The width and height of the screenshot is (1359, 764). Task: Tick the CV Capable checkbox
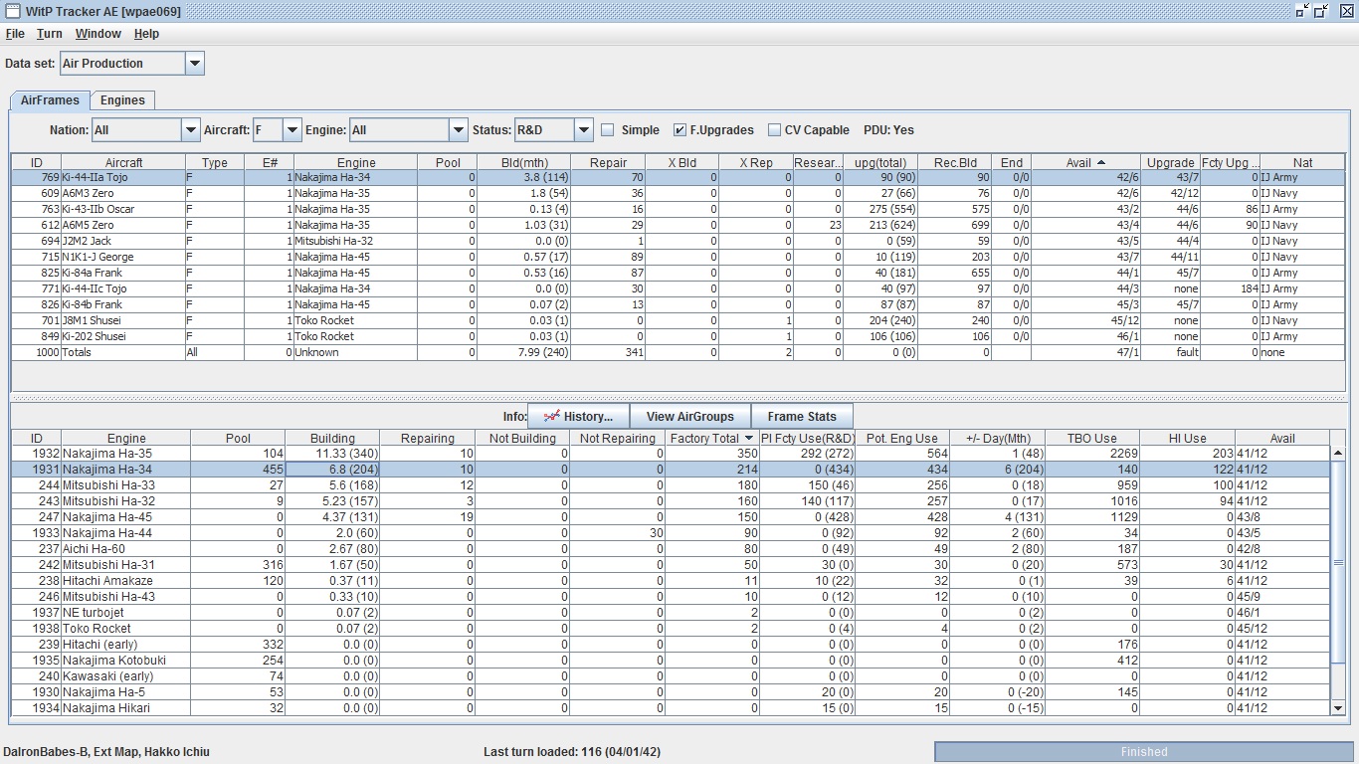774,130
